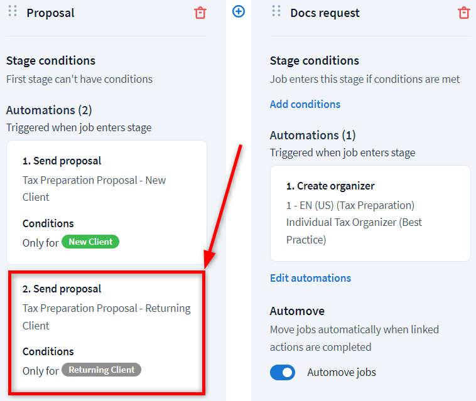This screenshot has height=401, width=476.
Task: Click the 'Automations (1)' heading
Action: [313, 136]
